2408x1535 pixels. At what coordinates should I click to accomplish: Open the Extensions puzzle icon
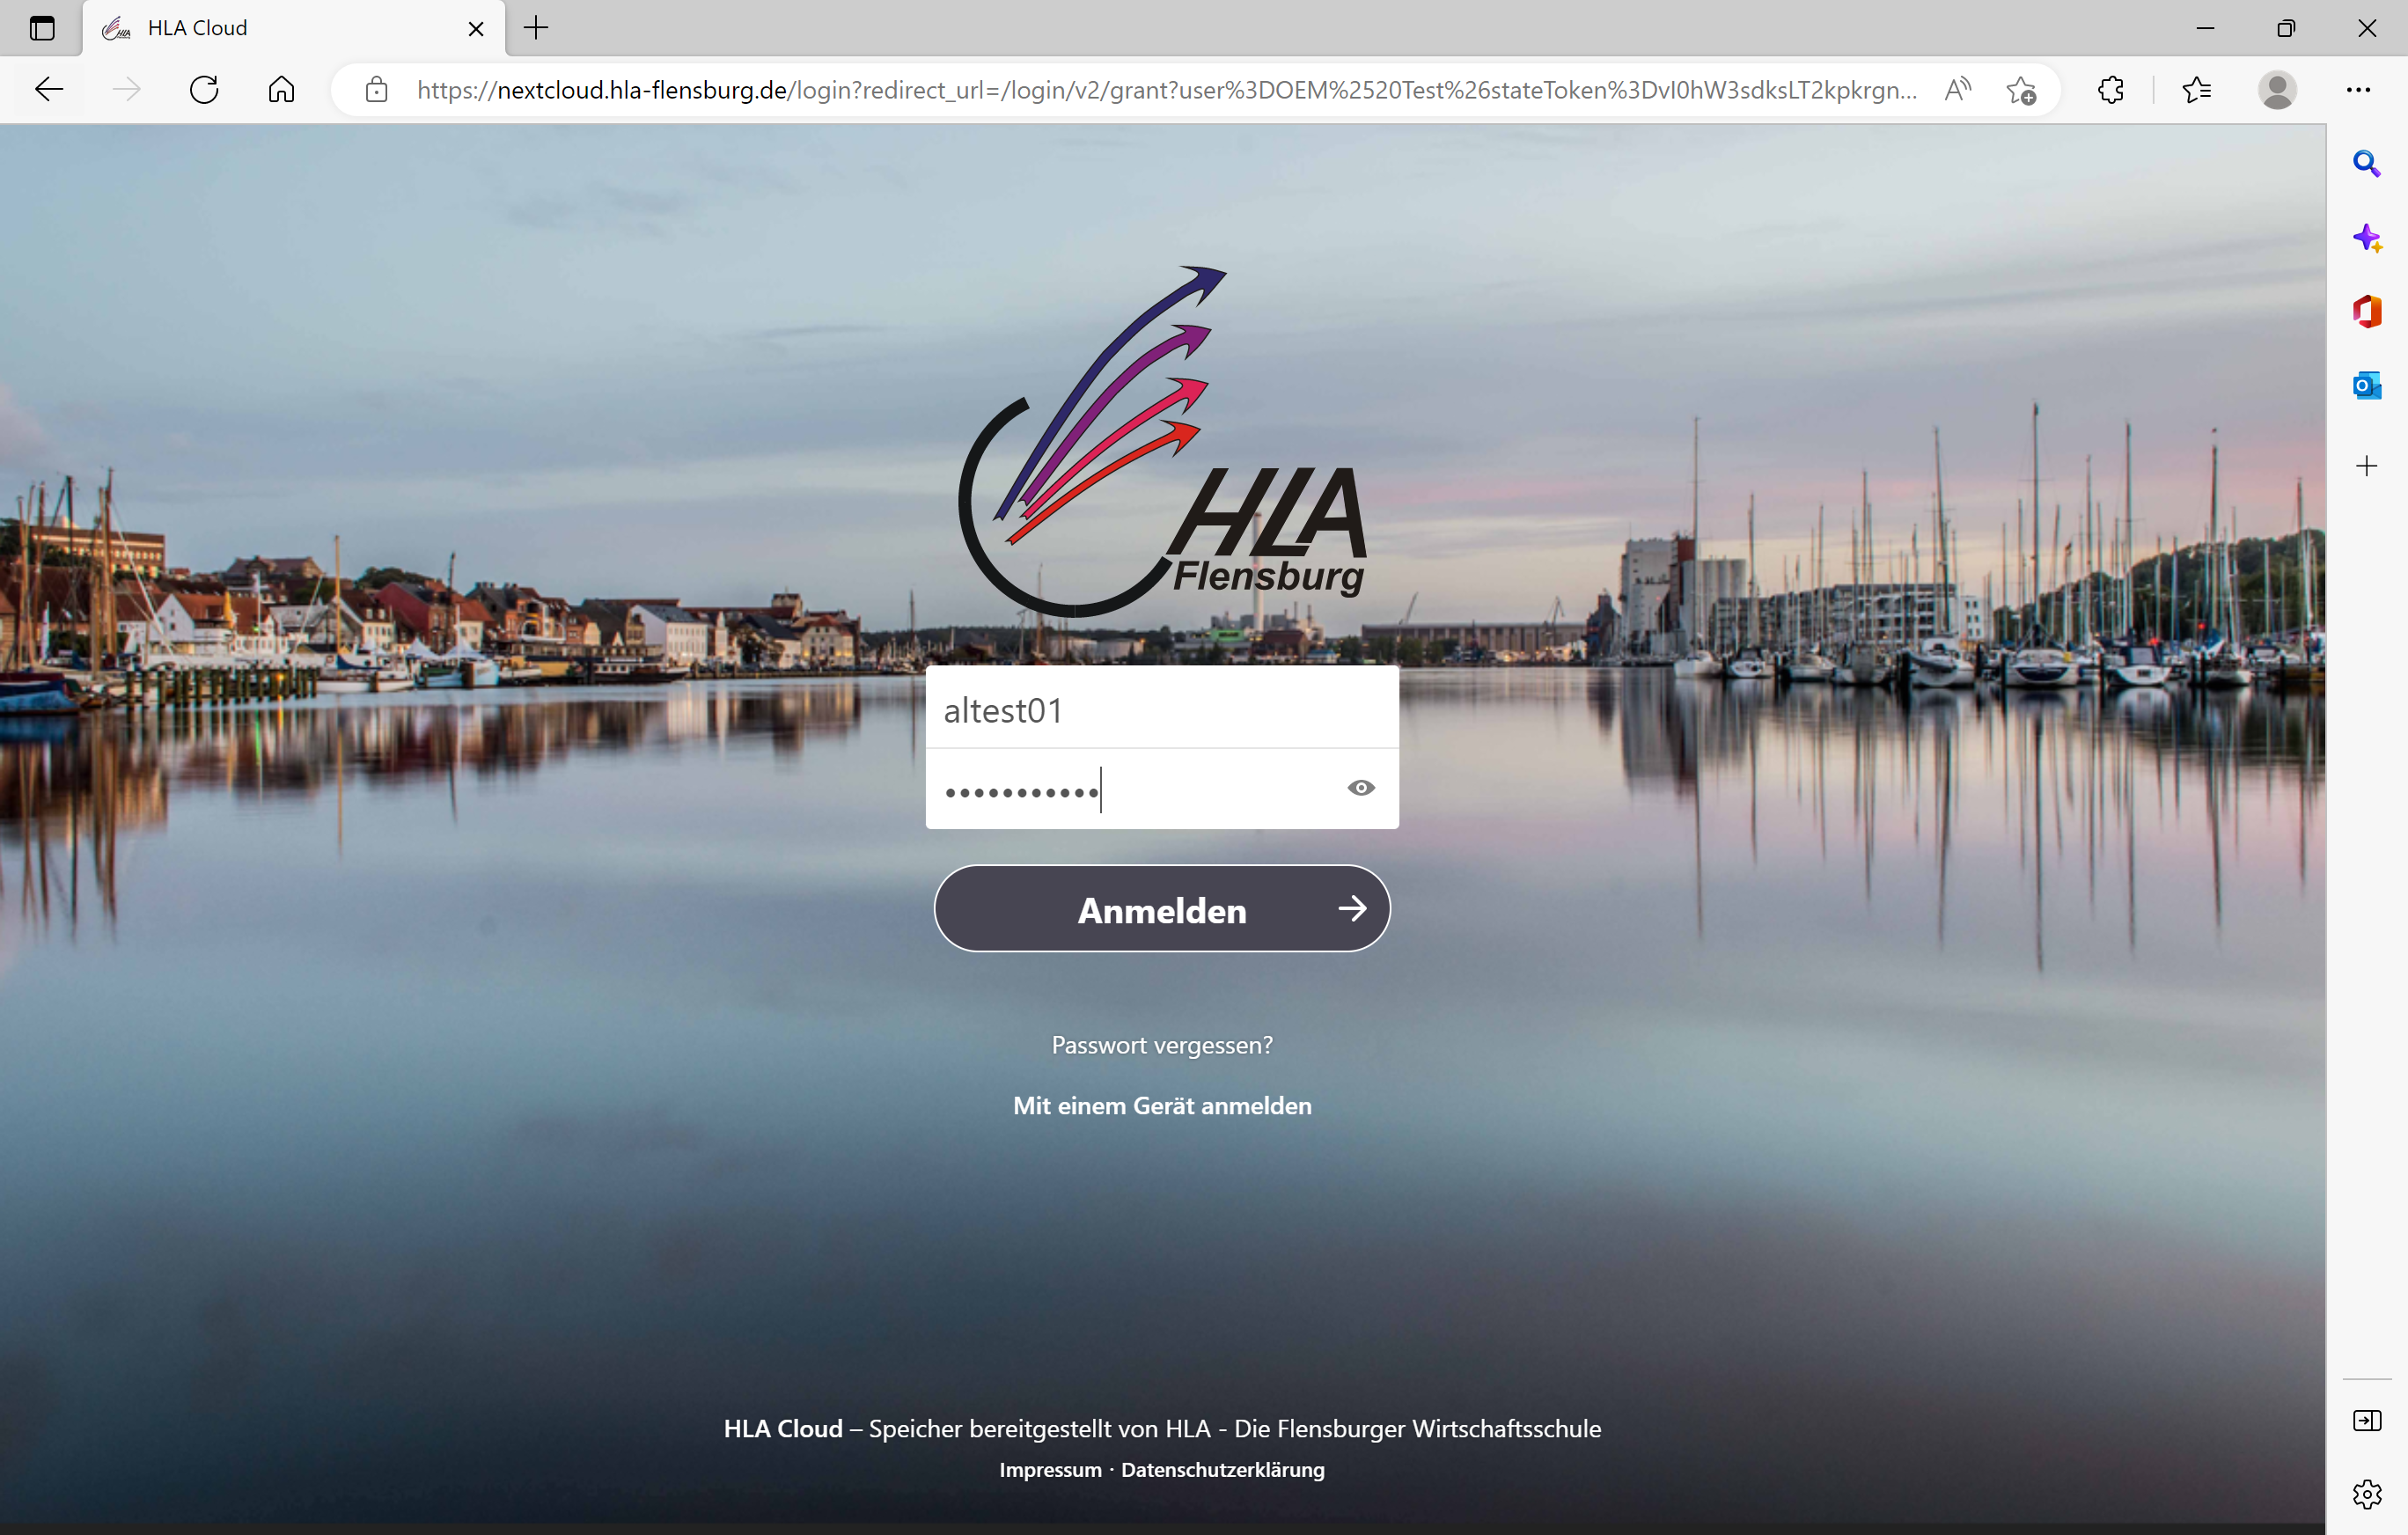coord(2110,90)
